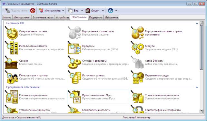Click the Установленные приложения label
This screenshot has height=121, width=207.
pyautogui.click(x=162, y=96)
